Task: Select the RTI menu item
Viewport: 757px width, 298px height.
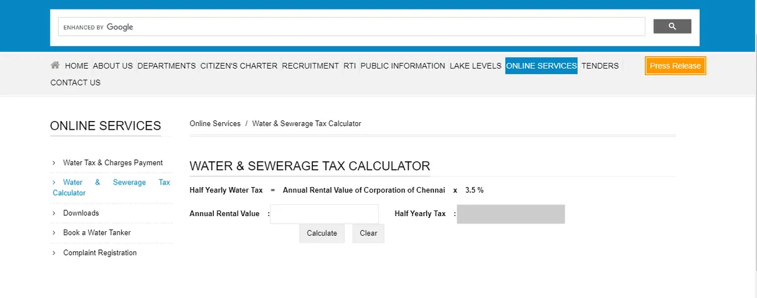Action: (x=349, y=66)
